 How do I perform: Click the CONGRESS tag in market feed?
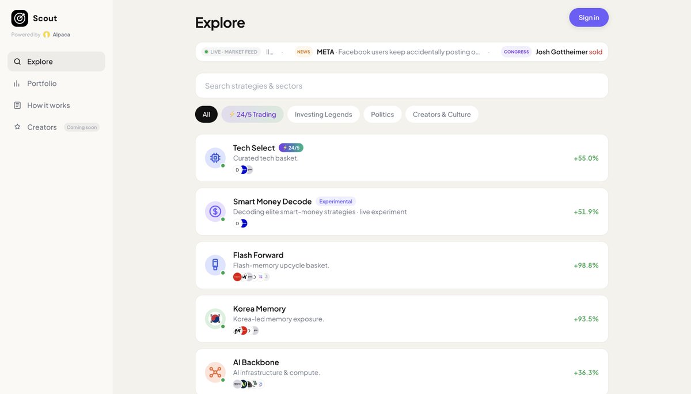516,52
